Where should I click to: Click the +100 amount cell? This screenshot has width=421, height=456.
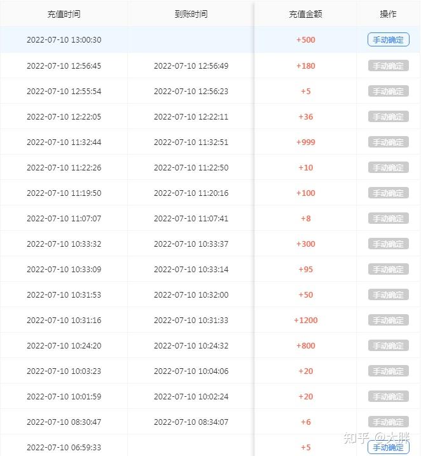click(305, 193)
